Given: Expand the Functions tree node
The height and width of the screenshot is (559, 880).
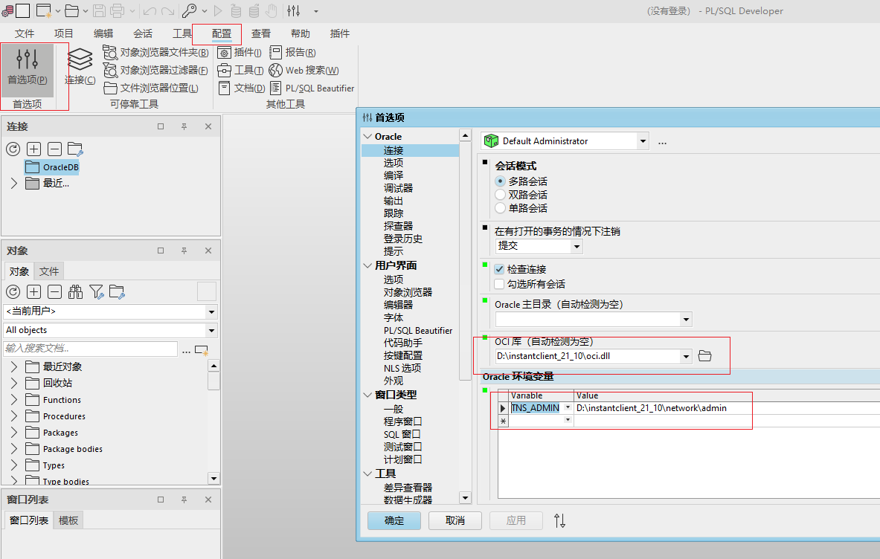Looking at the screenshot, I should (14, 400).
